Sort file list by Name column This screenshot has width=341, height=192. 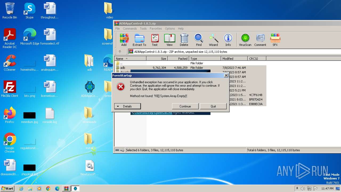point(131,58)
